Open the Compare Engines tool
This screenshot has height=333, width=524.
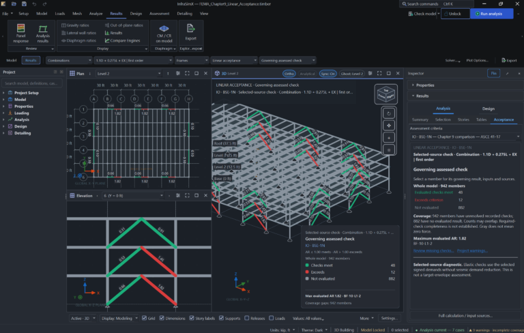(x=122, y=40)
